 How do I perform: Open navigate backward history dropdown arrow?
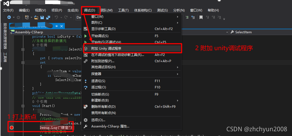tap(14, 18)
